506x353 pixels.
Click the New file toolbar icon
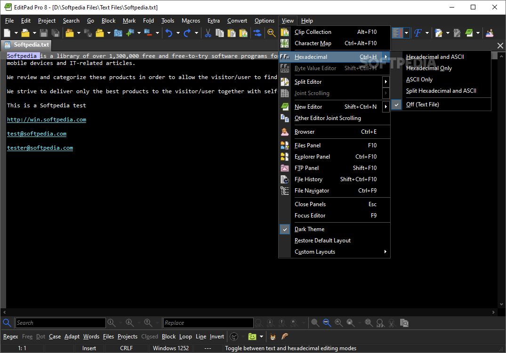(7, 33)
